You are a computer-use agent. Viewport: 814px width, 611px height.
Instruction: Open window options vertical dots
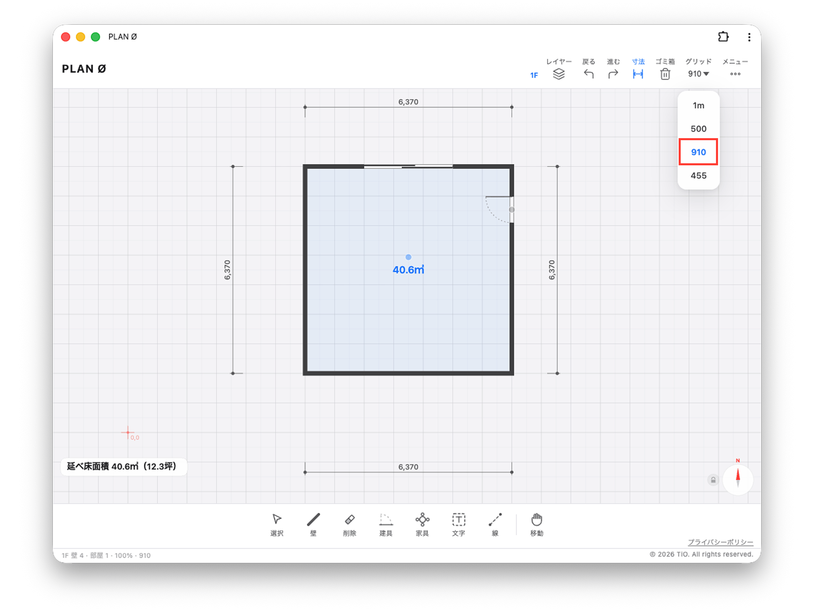749,37
